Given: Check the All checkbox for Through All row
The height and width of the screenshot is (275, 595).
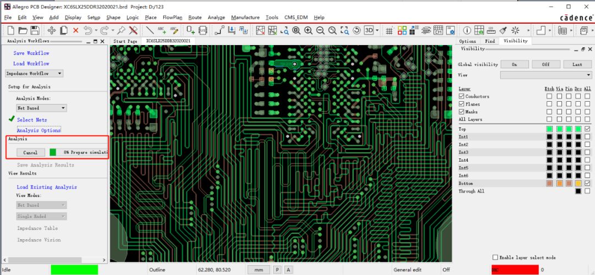Looking at the screenshot, I should coord(587,191).
